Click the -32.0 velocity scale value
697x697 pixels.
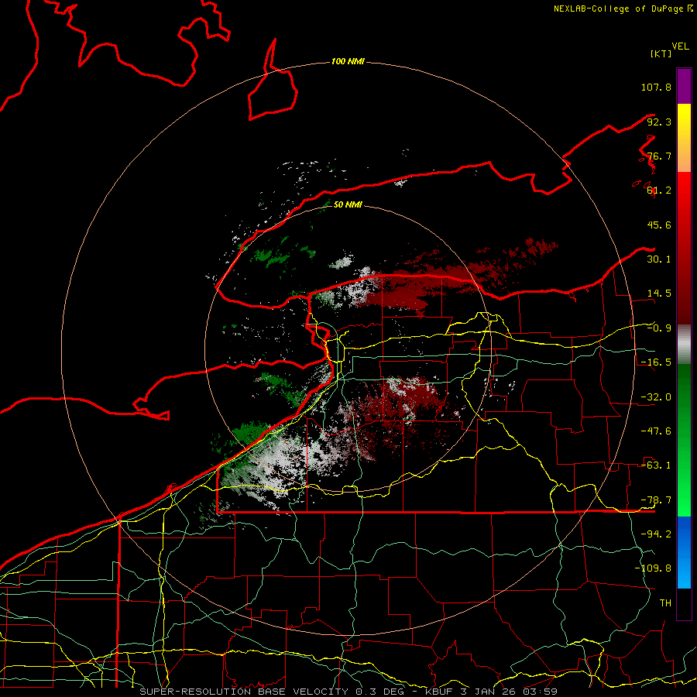656,397
